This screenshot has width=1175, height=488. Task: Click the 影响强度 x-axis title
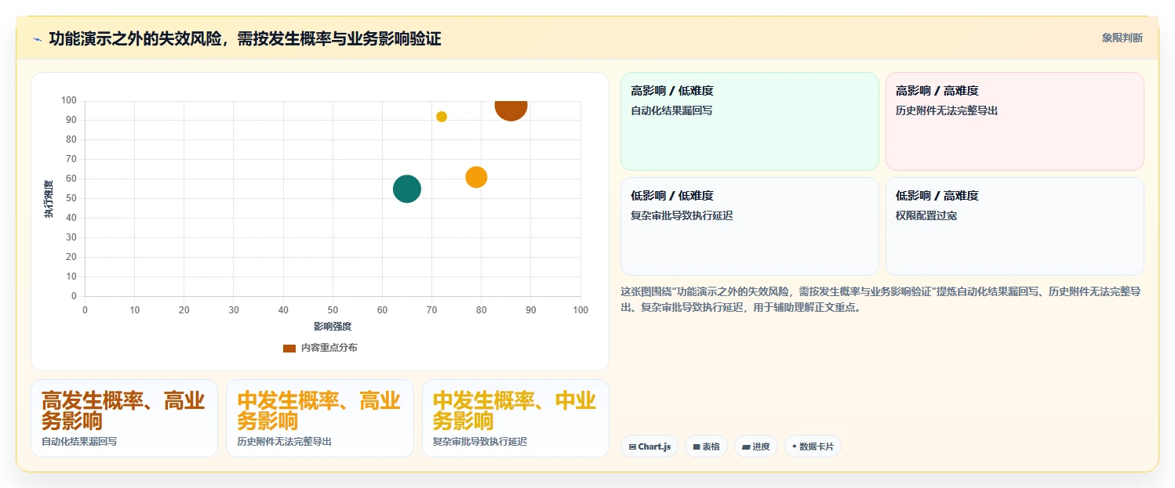click(x=333, y=326)
